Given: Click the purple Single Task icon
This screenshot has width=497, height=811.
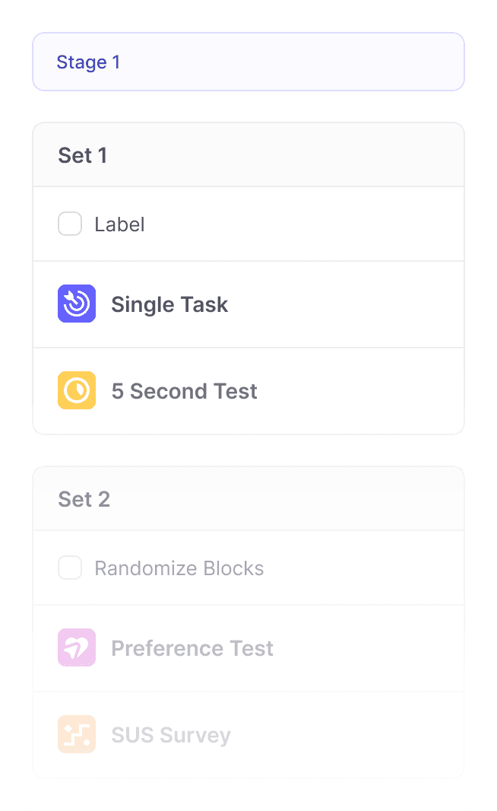Looking at the screenshot, I should pos(77,304).
